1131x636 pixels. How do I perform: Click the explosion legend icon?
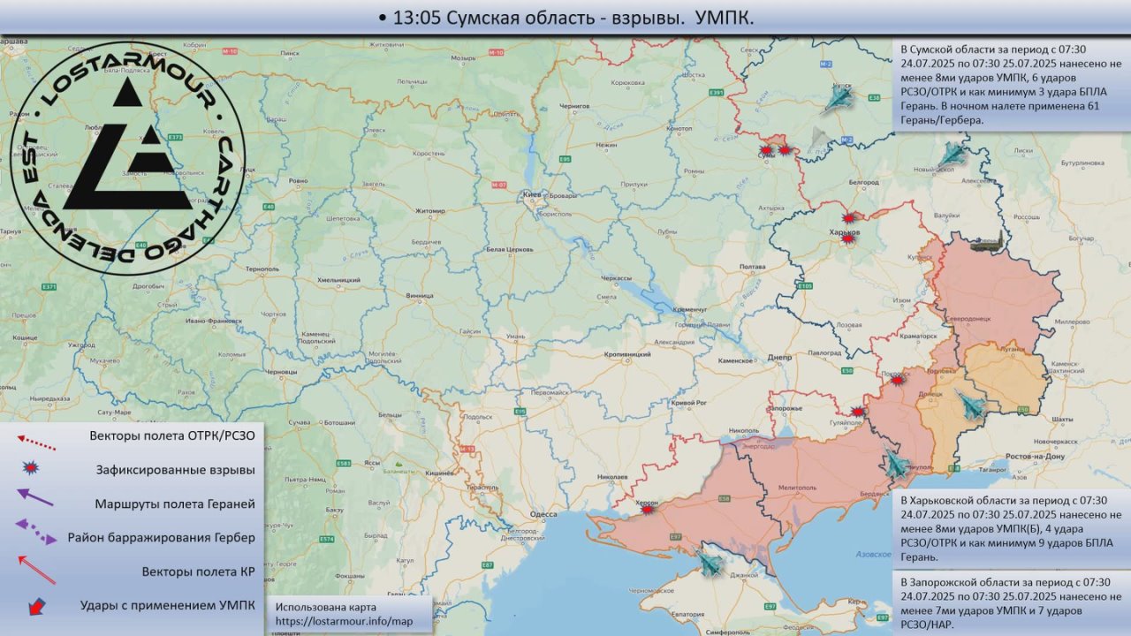[31, 468]
